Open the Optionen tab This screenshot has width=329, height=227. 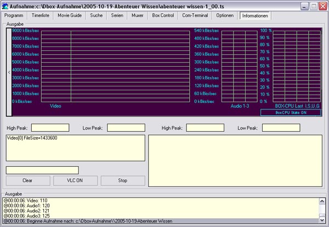point(225,16)
